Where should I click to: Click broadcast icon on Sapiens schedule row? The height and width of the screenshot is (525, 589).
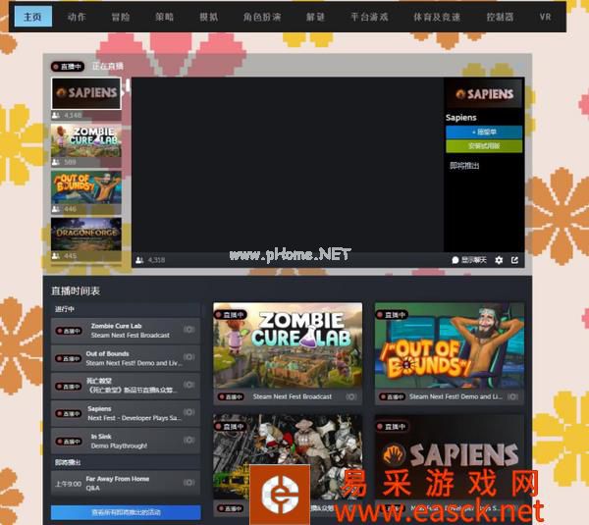pyautogui.click(x=188, y=413)
